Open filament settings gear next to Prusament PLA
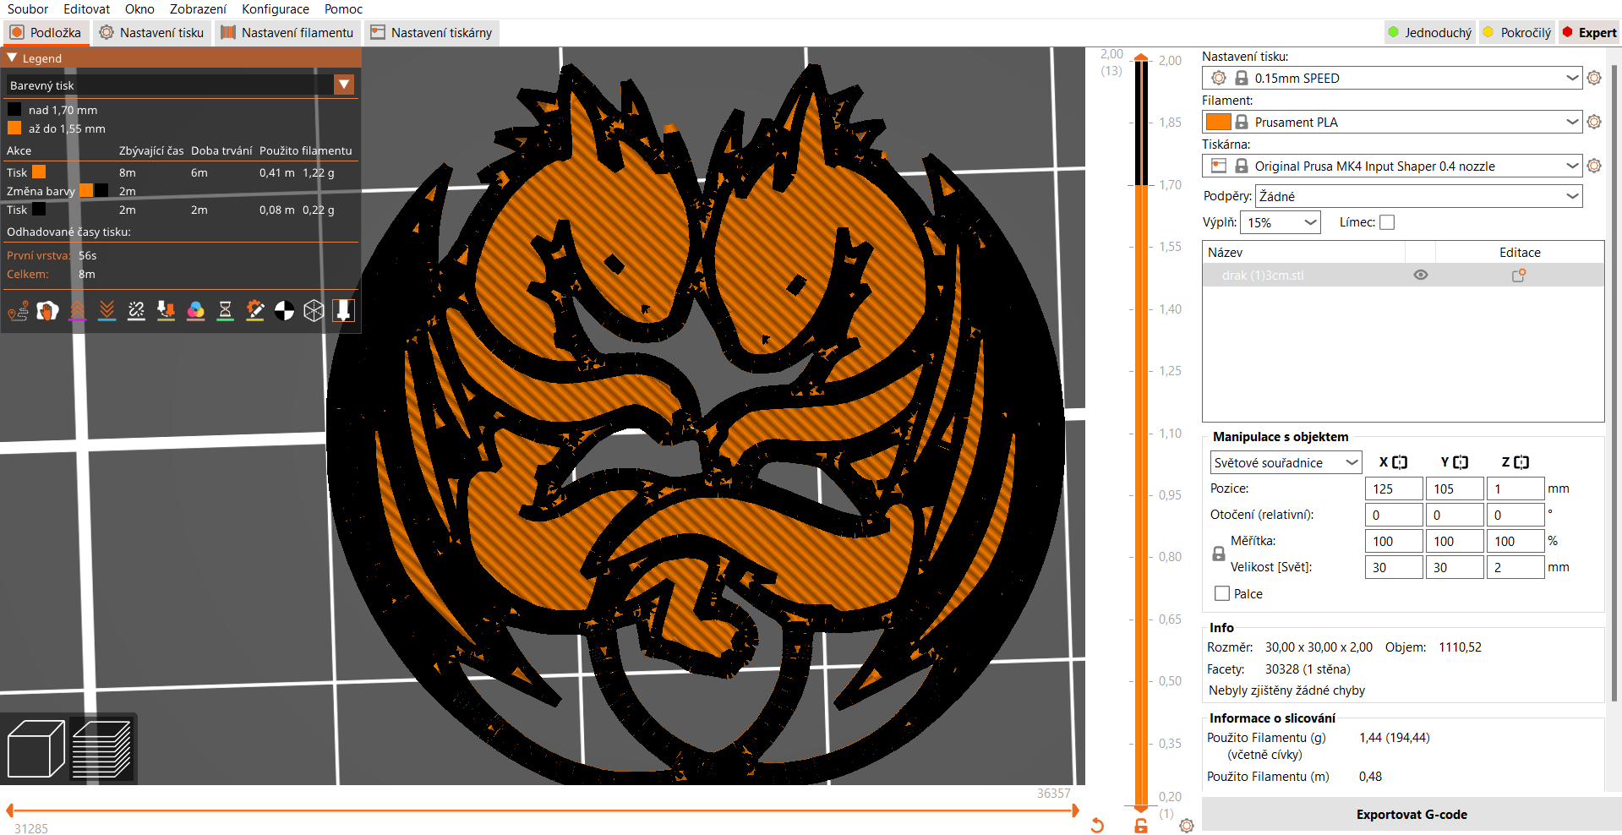Viewport: 1622px width, 835px height. click(x=1594, y=122)
